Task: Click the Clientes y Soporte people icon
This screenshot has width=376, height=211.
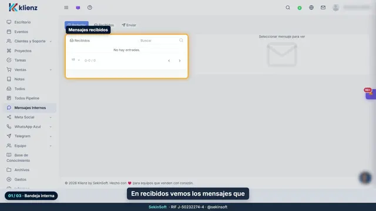Action: (9, 41)
